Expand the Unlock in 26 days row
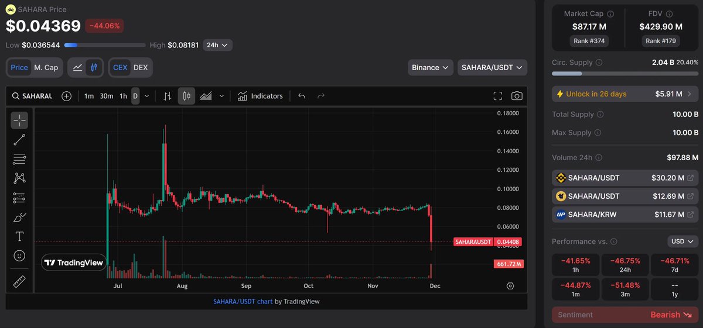This screenshot has width=703, height=328. click(x=625, y=94)
